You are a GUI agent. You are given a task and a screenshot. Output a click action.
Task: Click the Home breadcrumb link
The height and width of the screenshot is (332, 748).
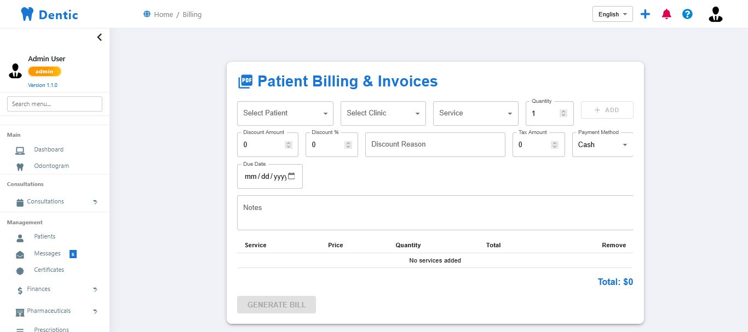click(x=163, y=15)
